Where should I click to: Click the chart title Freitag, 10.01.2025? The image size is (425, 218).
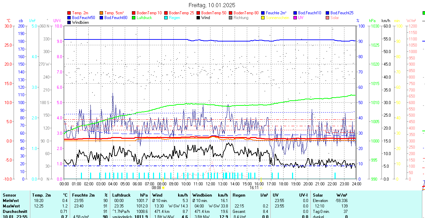[212, 5]
